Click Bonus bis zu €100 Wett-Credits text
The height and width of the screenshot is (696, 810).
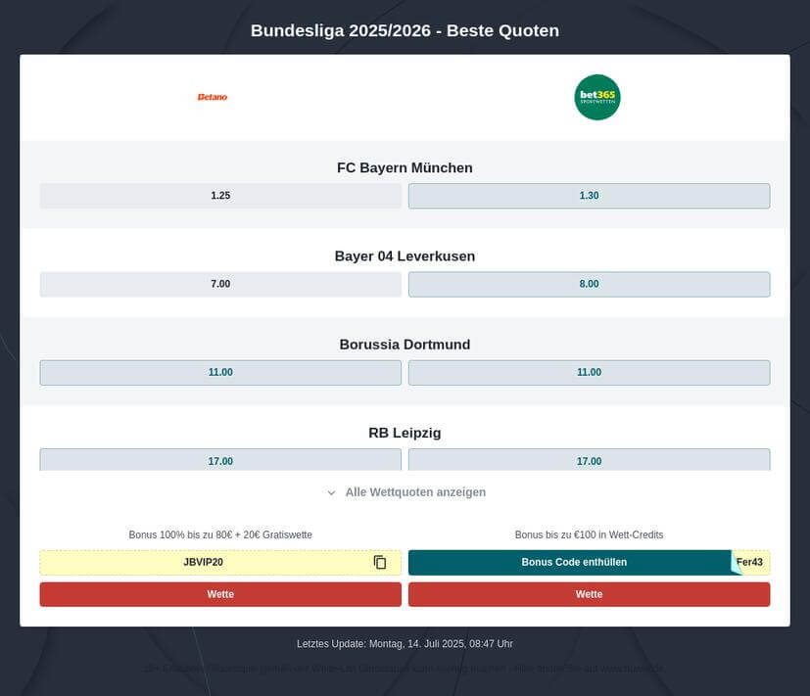point(589,534)
